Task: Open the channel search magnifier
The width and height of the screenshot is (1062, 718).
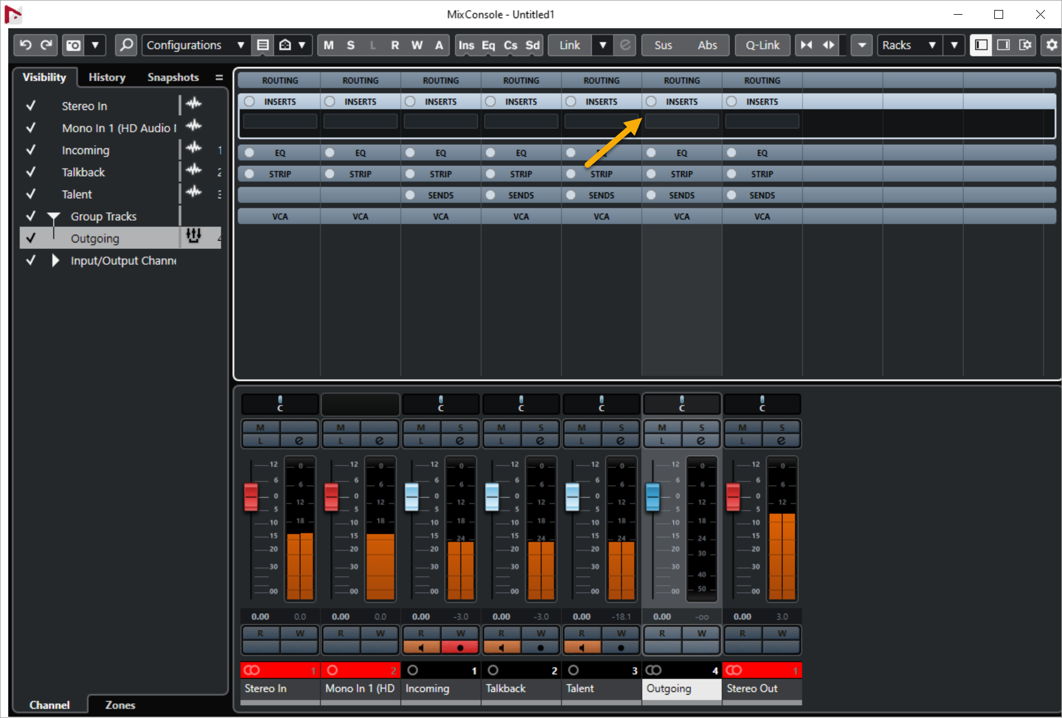Action: [x=126, y=45]
